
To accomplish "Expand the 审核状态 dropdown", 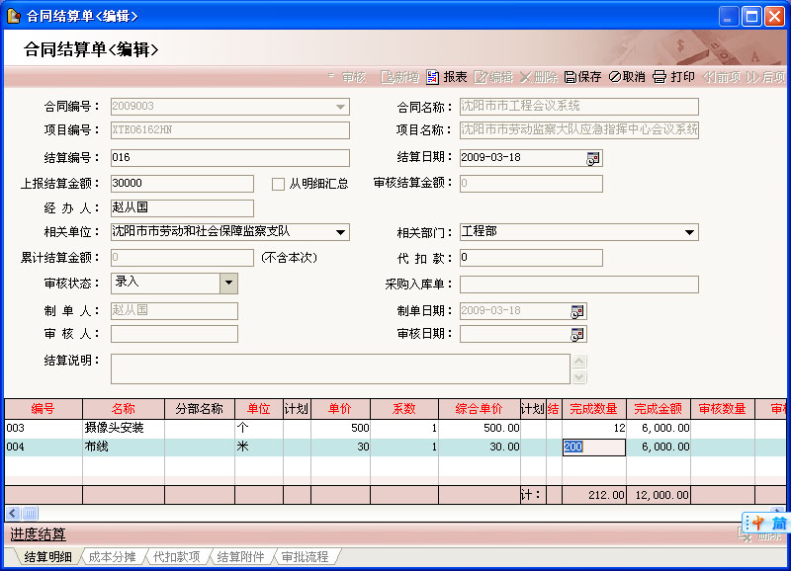I will [x=228, y=284].
